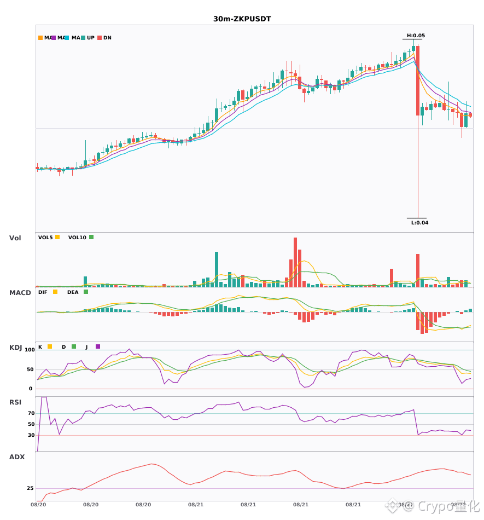Click the VOL5 legend text
The image size is (484, 520).
(45, 238)
